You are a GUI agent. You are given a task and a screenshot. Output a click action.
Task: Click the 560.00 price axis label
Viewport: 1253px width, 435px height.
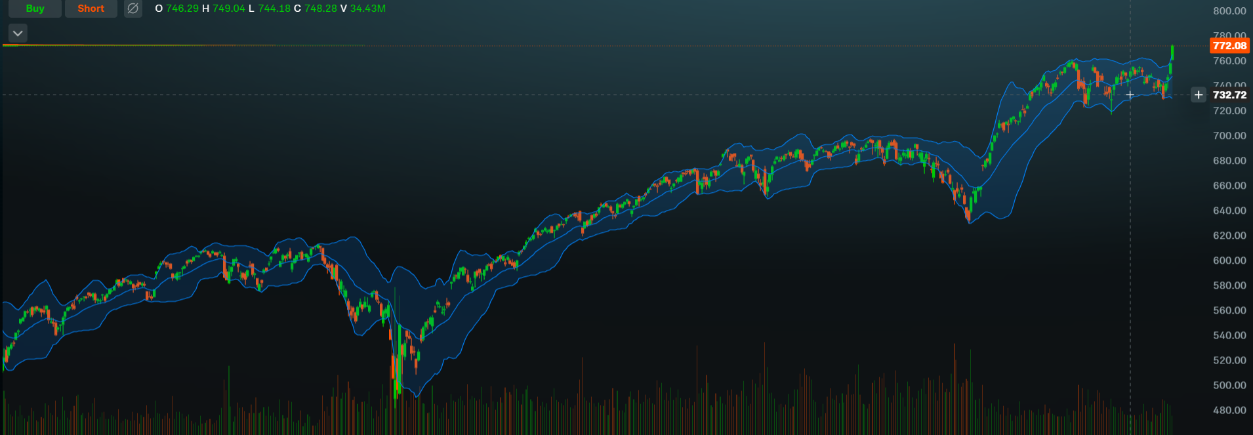tap(1229, 310)
